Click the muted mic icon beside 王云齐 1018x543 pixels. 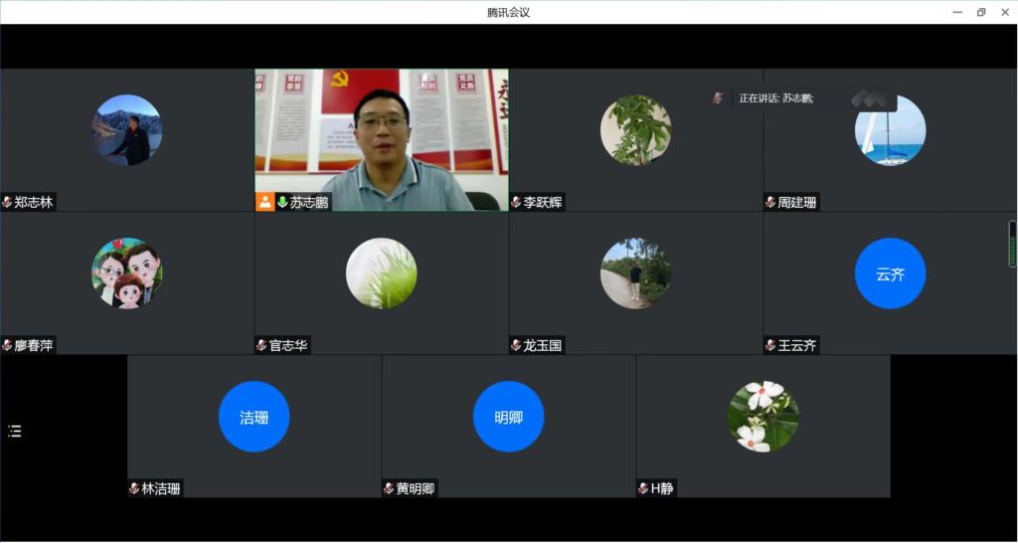(x=770, y=345)
